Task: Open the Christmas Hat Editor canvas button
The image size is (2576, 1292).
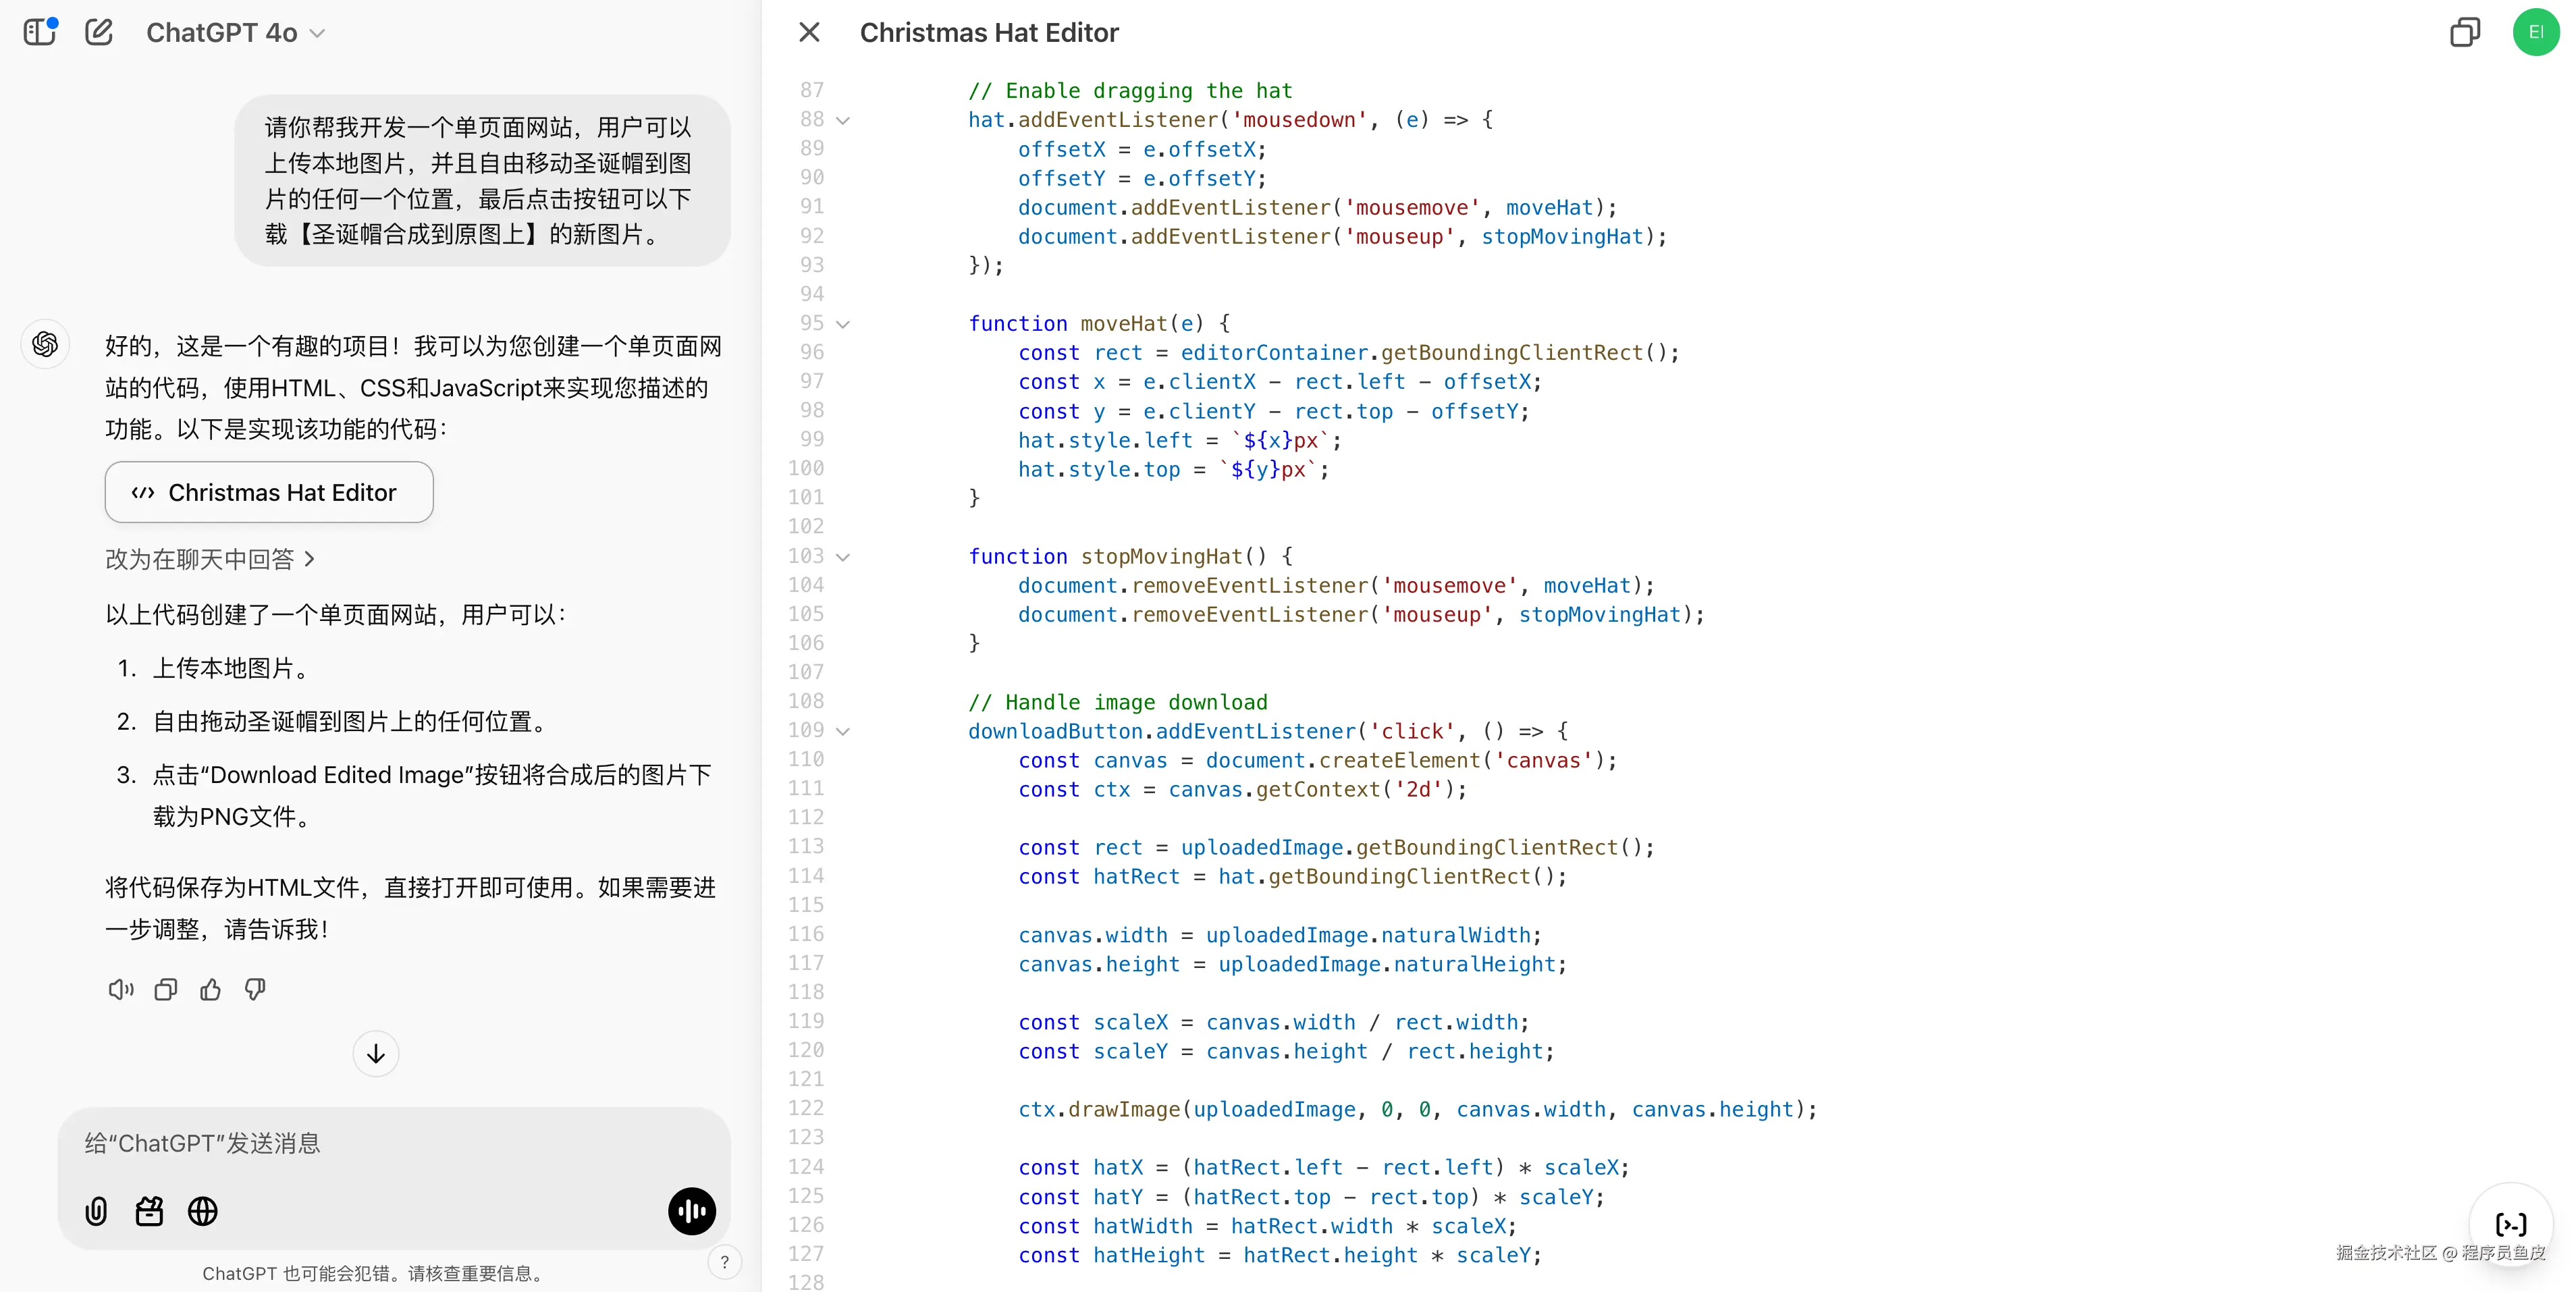Action: tap(268, 492)
